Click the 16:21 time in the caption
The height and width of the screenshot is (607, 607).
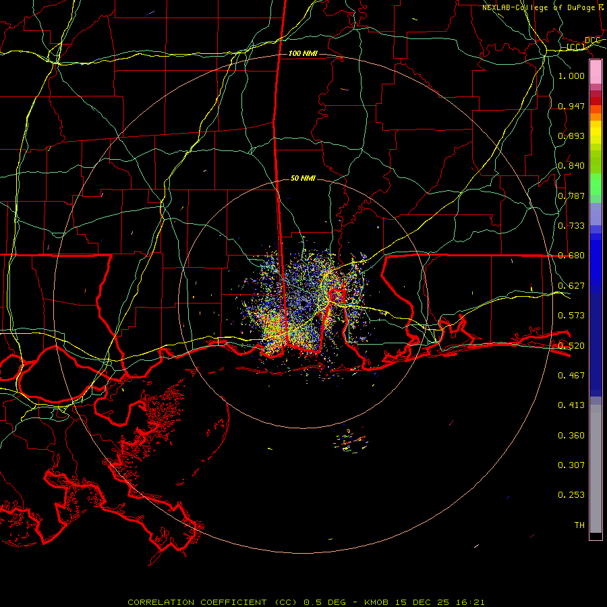tap(469, 602)
